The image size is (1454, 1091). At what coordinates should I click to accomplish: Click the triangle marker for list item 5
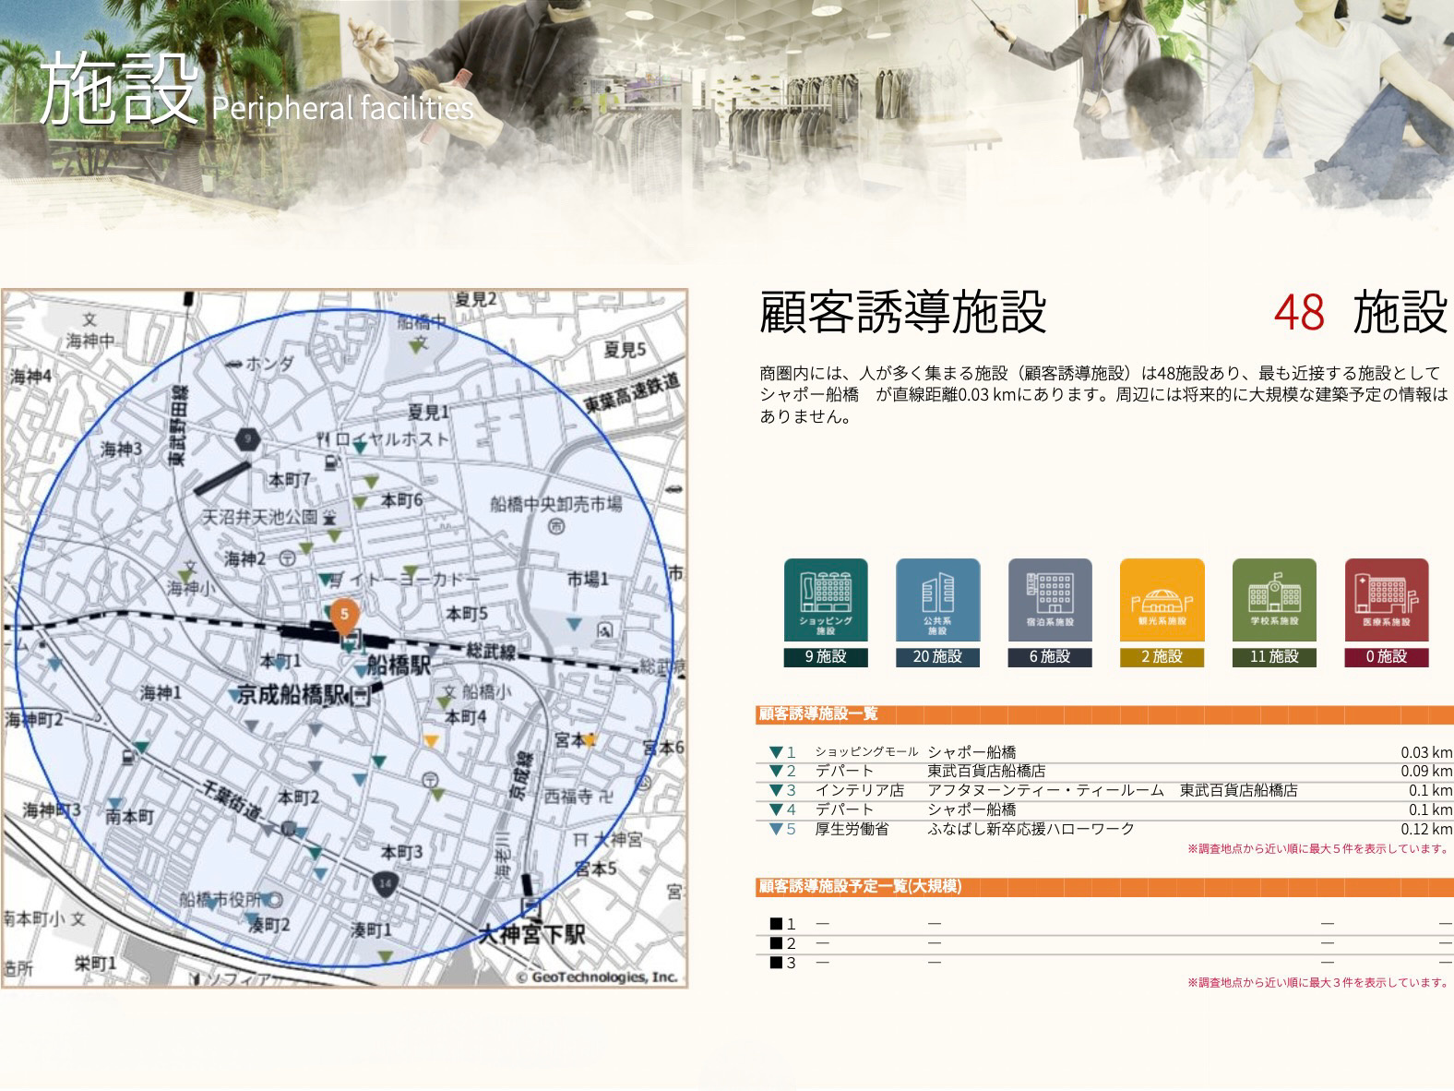coord(776,829)
